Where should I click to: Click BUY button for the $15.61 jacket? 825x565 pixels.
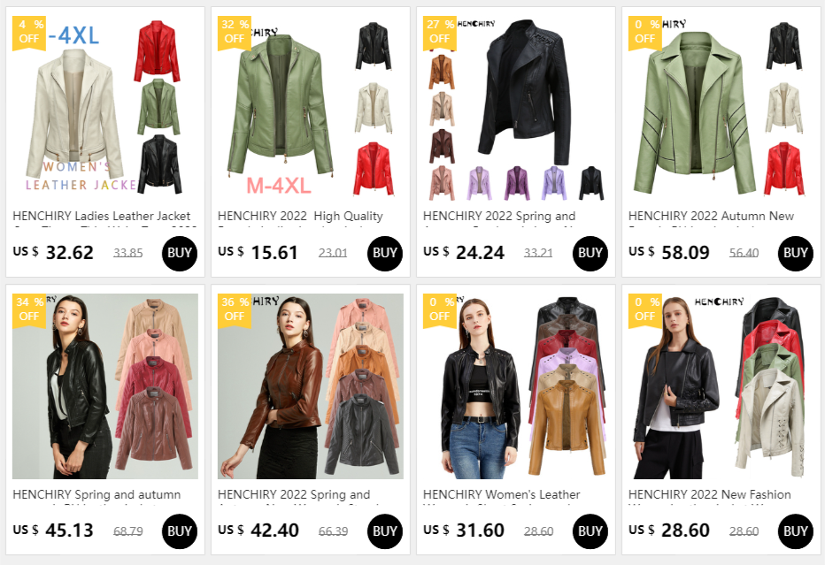[x=384, y=254]
